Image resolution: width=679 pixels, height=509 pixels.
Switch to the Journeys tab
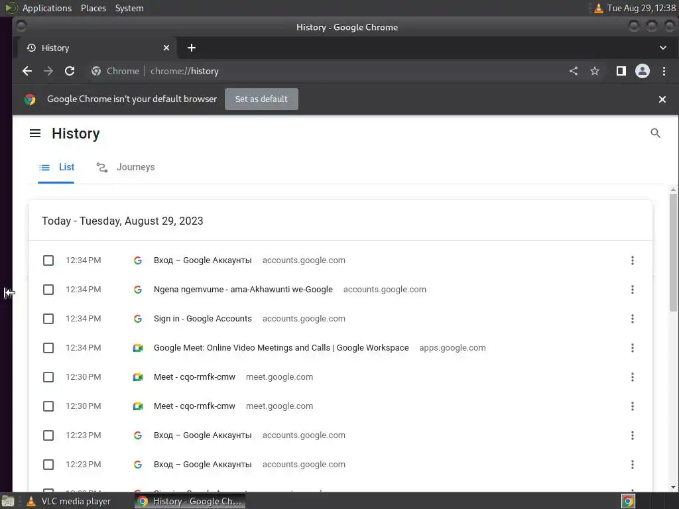pos(125,167)
